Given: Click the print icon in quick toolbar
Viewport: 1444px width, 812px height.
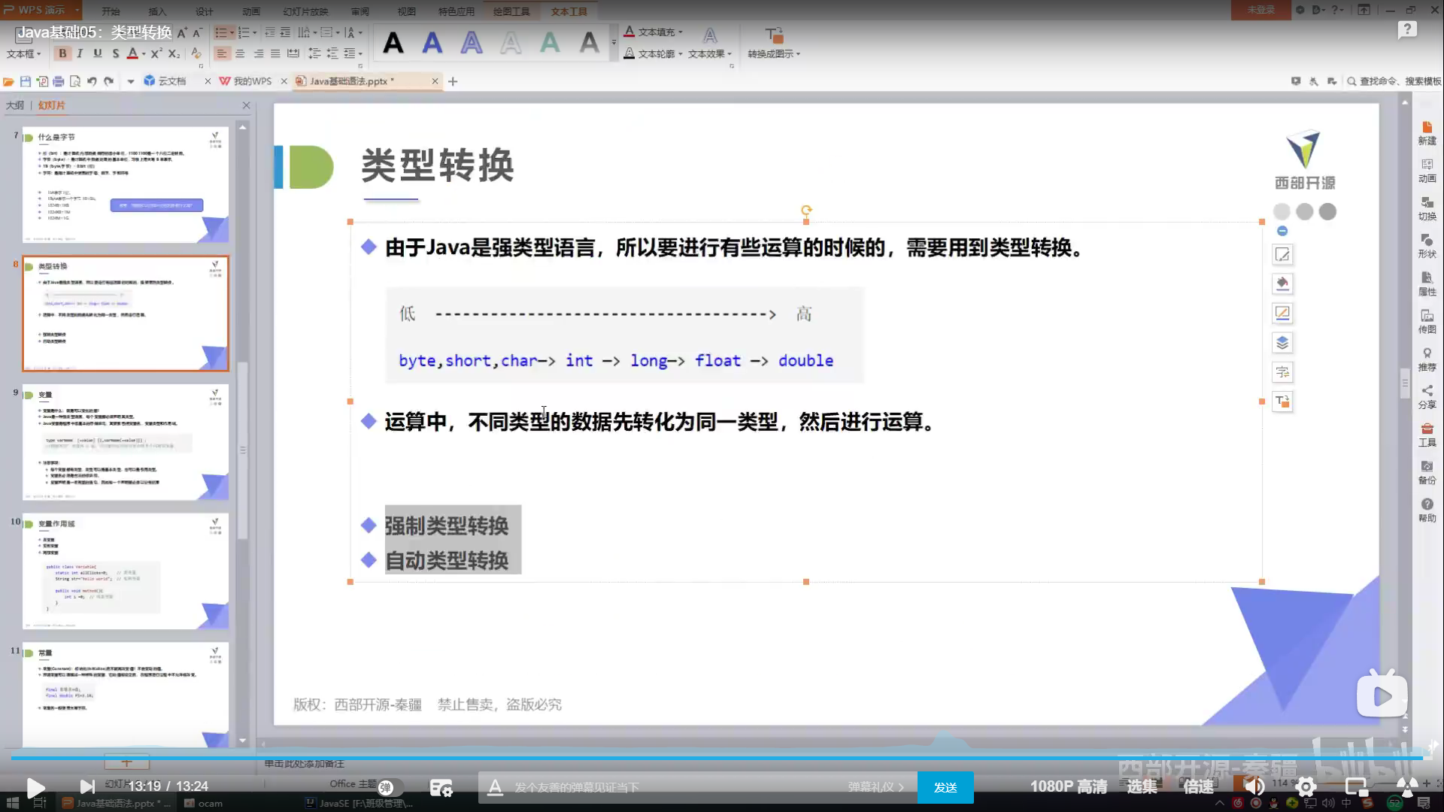Looking at the screenshot, I should click(59, 81).
